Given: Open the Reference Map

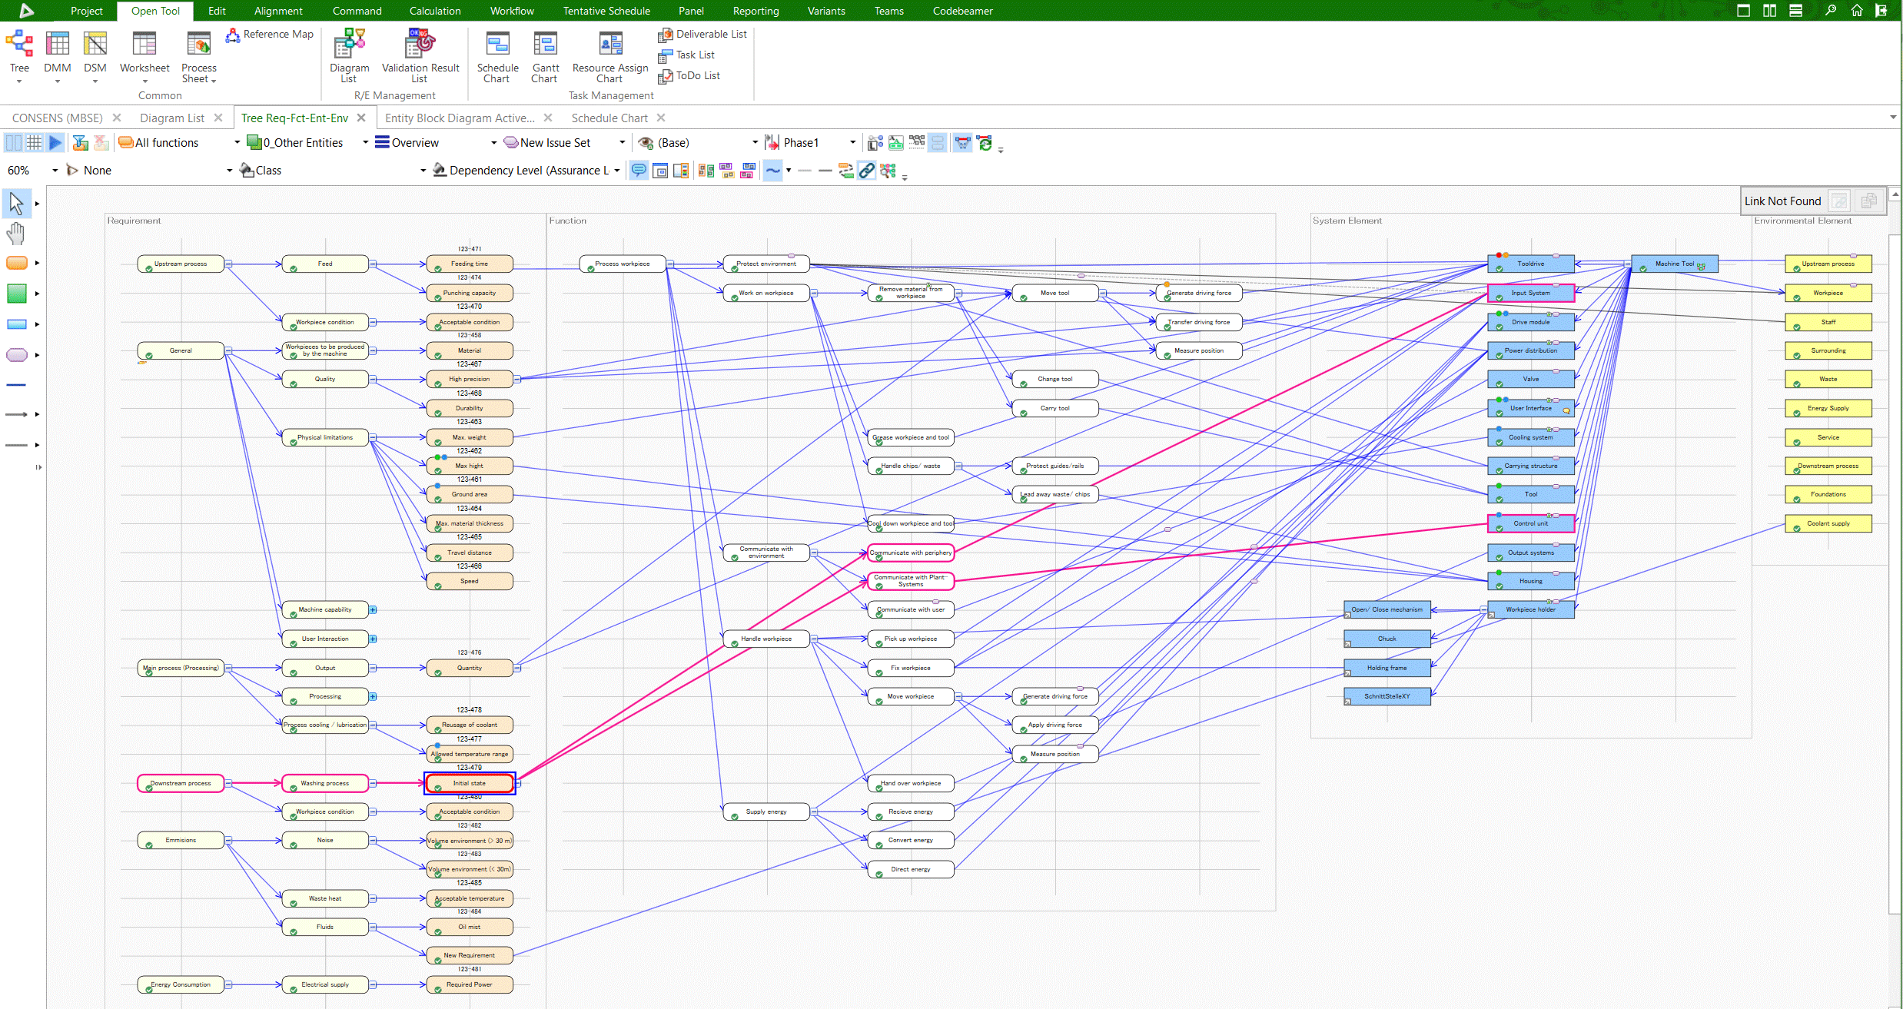Looking at the screenshot, I should click(x=270, y=34).
